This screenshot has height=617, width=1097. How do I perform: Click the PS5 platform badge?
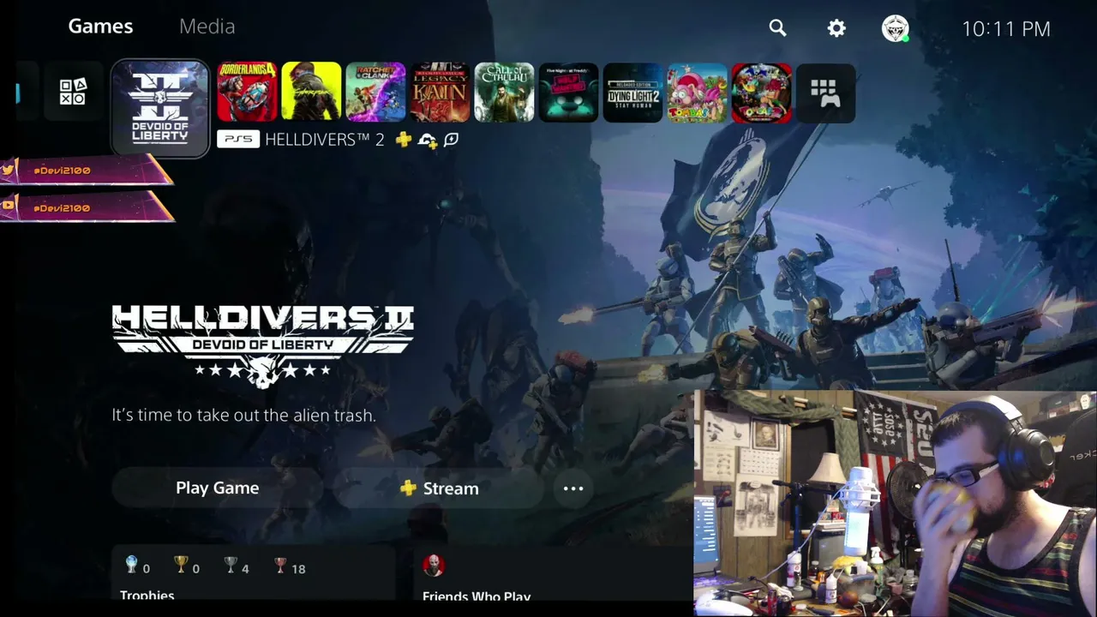click(238, 139)
